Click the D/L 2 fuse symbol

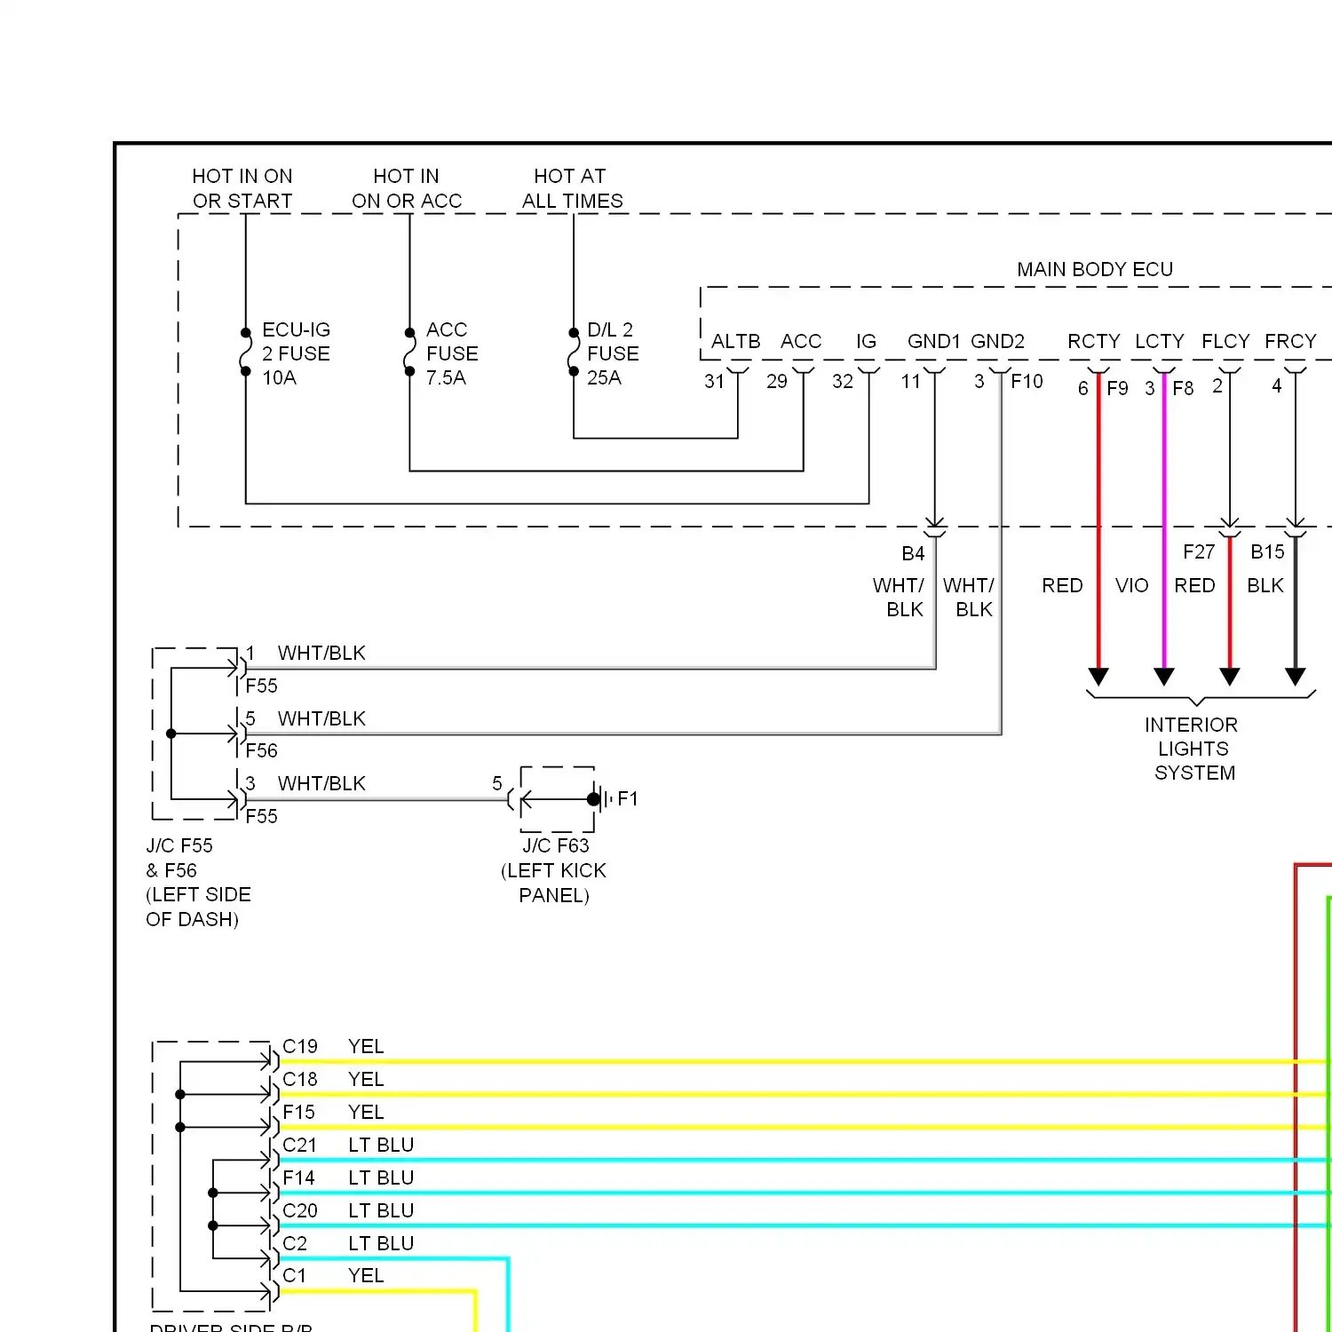coord(574,353)
